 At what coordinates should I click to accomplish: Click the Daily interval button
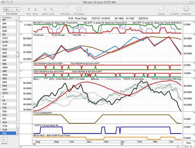tap(188, 143)
